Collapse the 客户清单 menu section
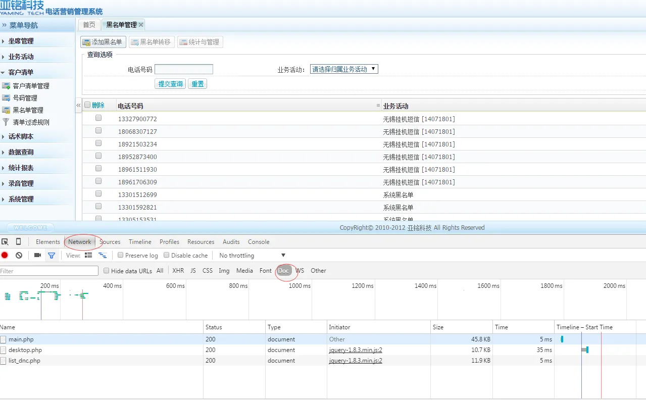Image resolution: width=646 pixels, height=400 pixels. (21, 72)
